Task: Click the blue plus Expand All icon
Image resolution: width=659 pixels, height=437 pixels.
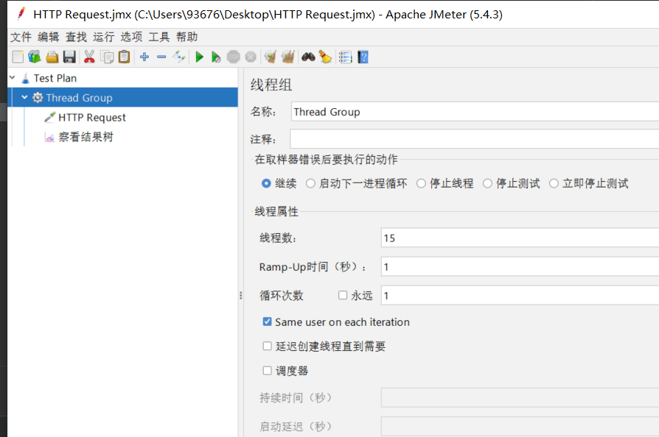Action: [144, 57]
